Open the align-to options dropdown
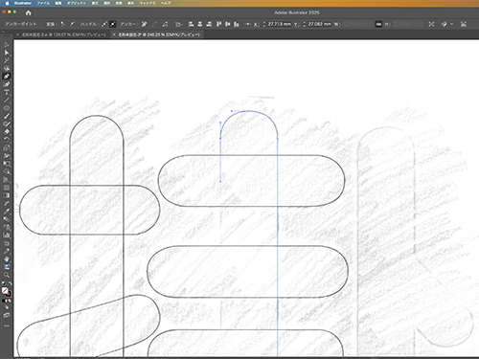Screen dimensions: 479x359 click(179, 24)
